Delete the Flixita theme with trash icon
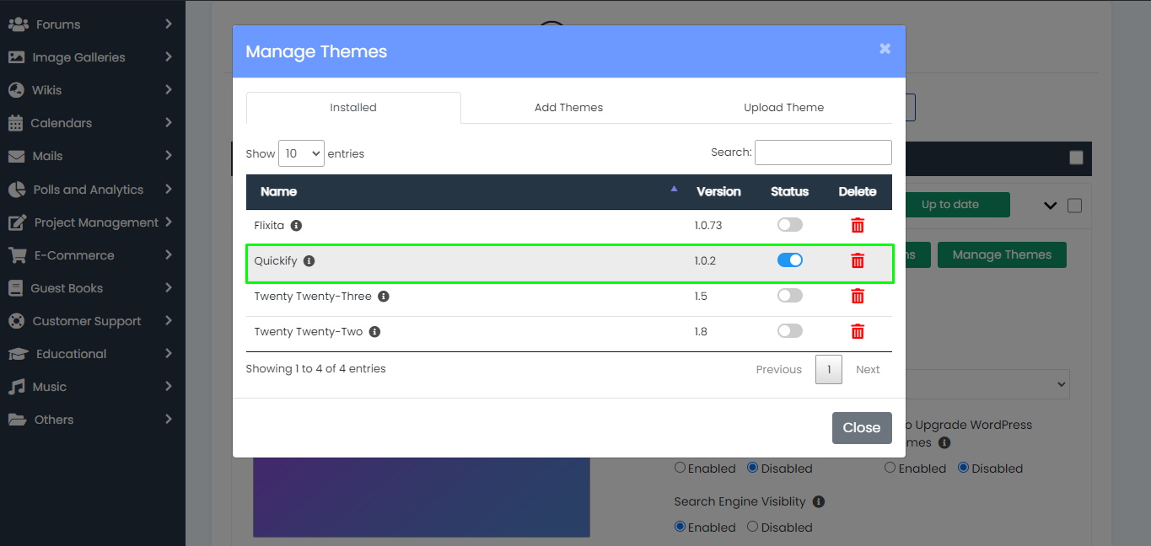 [x=858, y=225]
